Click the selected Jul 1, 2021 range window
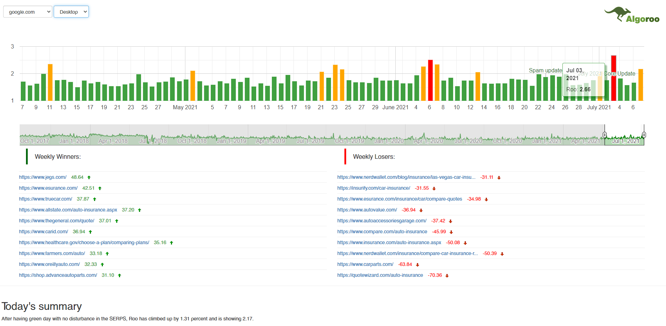Screen dimensions: 666x326 click(x=624, y=135)
